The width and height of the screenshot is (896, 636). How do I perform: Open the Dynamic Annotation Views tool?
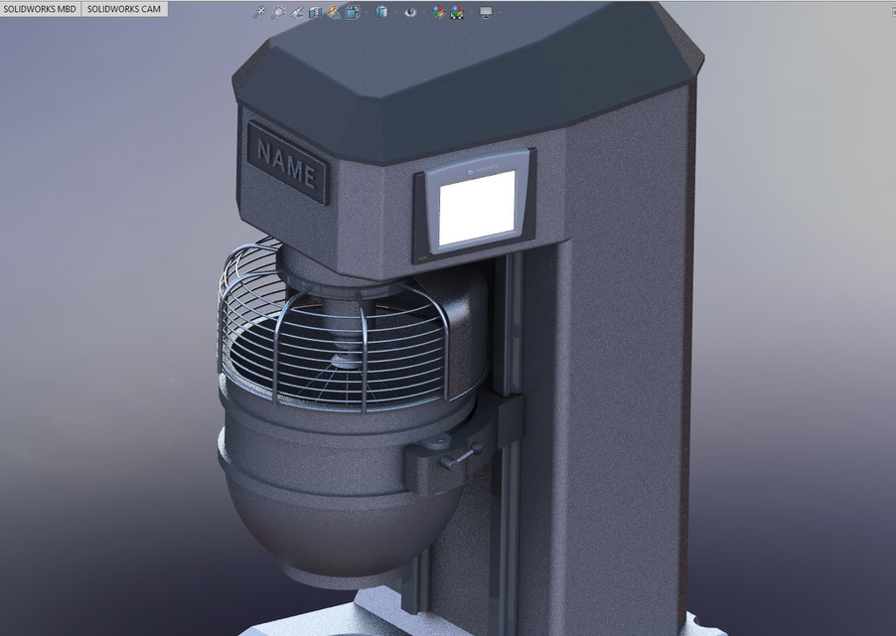click(331, 12)
